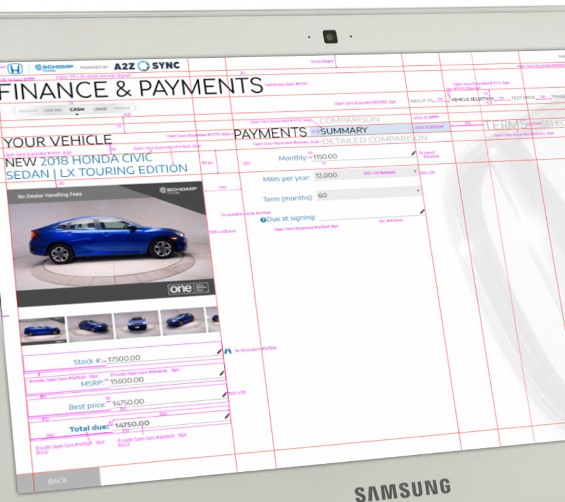Click the question mark icon by Due at signing
Screen dimensions: 565x502
(x=263, y=219)
